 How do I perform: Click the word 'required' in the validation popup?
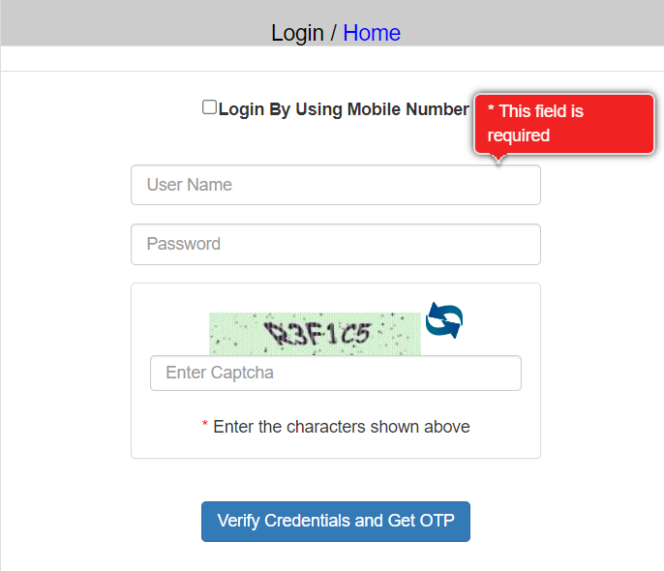pyautogui.click(x=519, y=135)
